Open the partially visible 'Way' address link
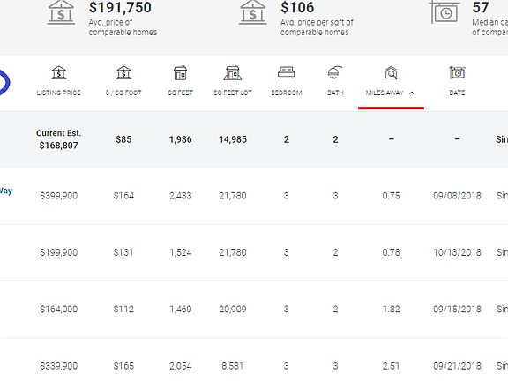 tap(5, 190)
